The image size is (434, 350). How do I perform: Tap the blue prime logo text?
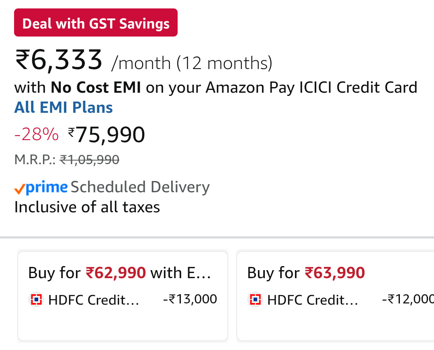(x=47, y=187)
